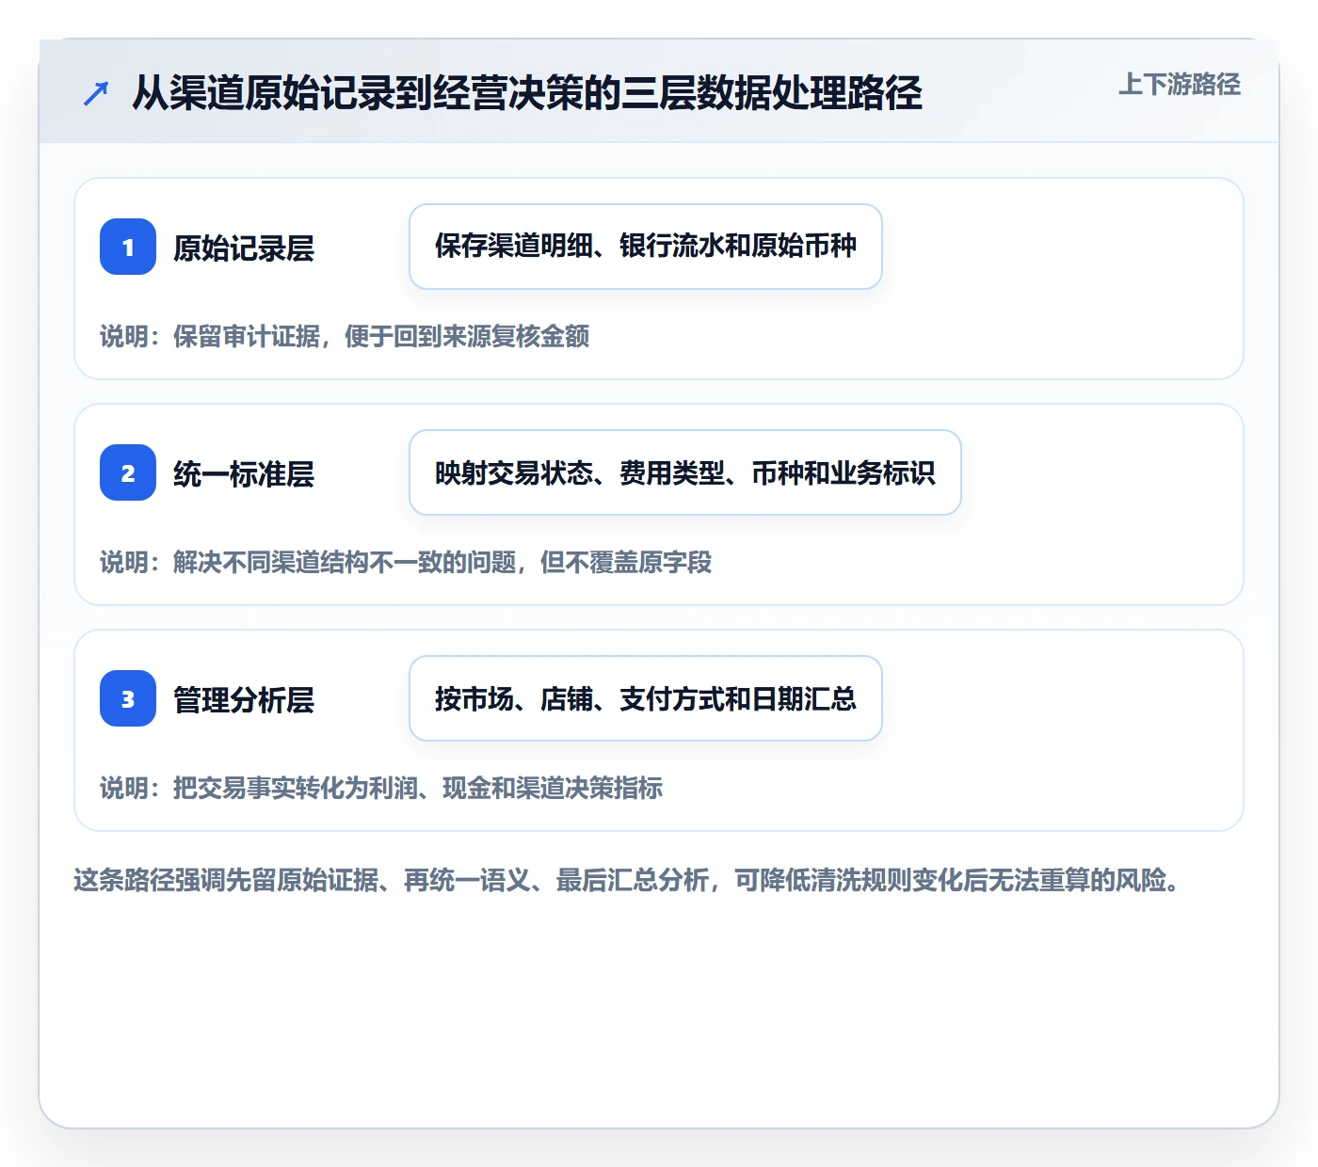Click the number 1 step badge

click(128, 247)
